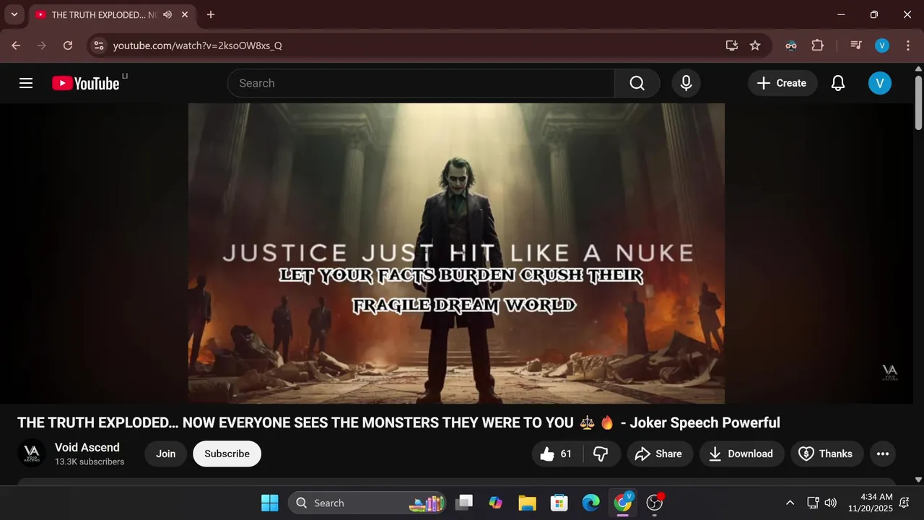This screenshot has height=520, width=924.
Task: Open Microsoft Store from taskbar
Action: [x=559, y=503]
